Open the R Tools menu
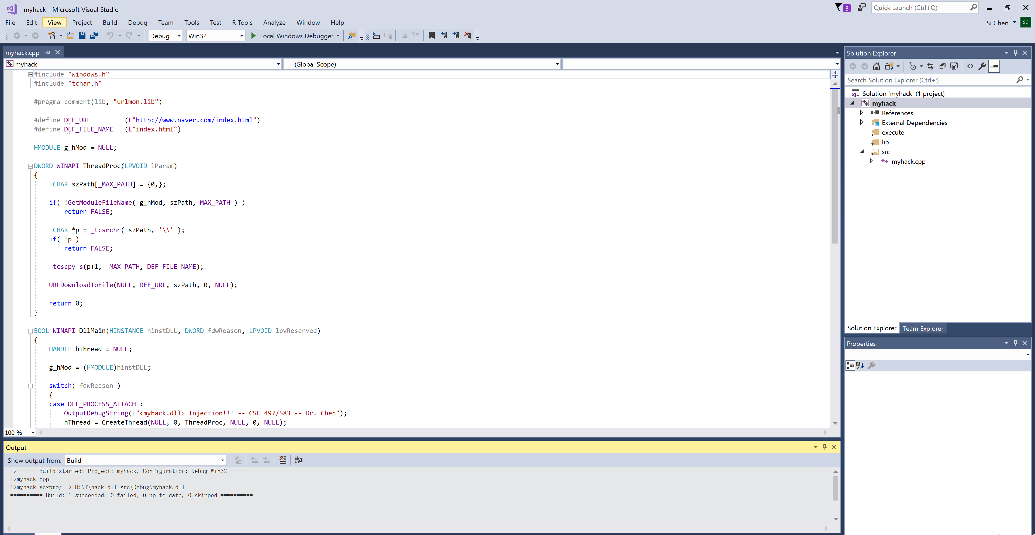This screenshot has width=1035, height=535. (242, 22)
